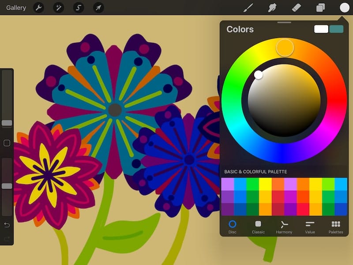Click pure red area on hue ring

coord(336,100)
